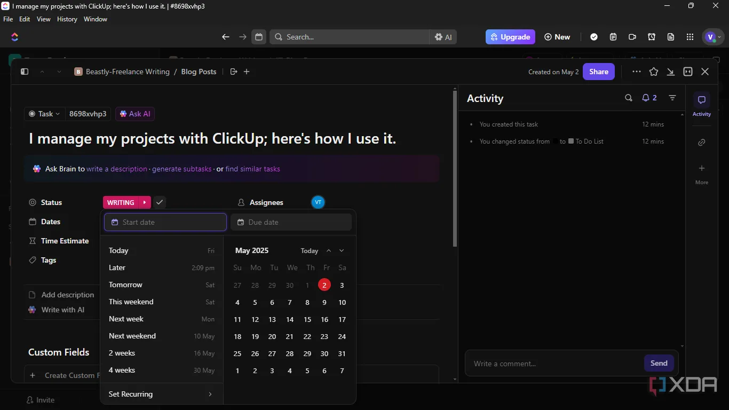Image resolution: width=729 pixels, height=410 pixels.
Task: Pick May 15 in calendar
Action: click(307, 319)
